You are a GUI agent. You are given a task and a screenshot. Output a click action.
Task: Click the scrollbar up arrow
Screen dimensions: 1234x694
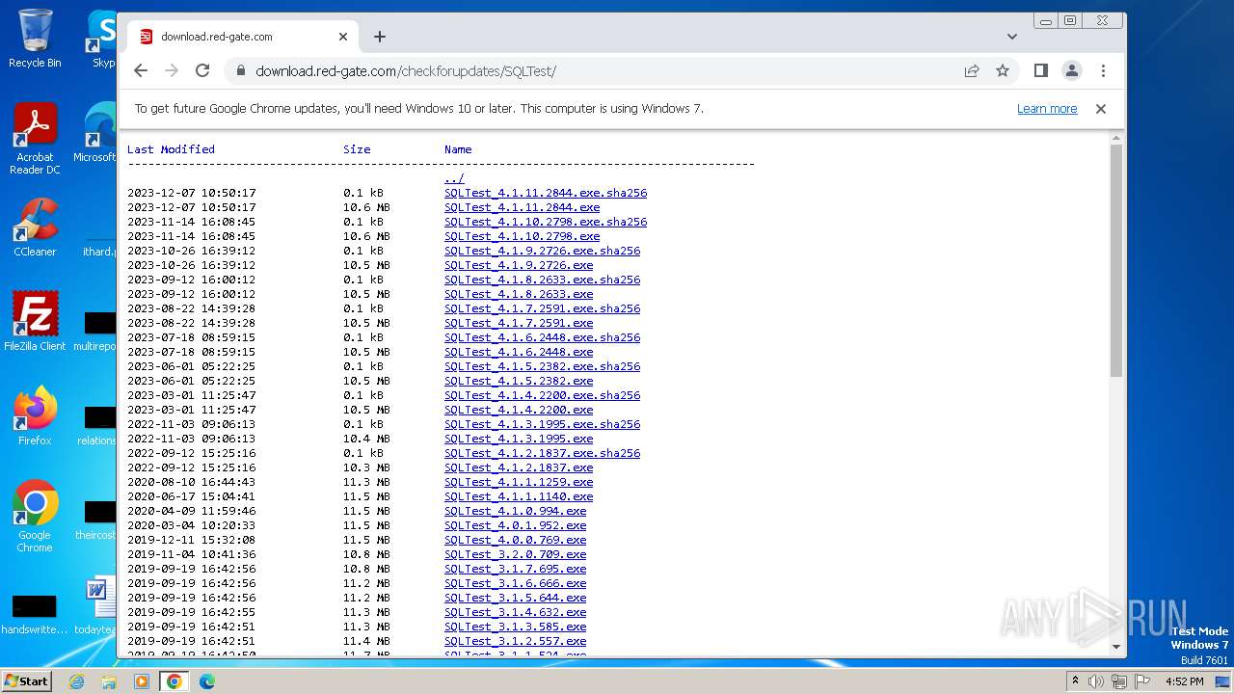coord(1116,139)
